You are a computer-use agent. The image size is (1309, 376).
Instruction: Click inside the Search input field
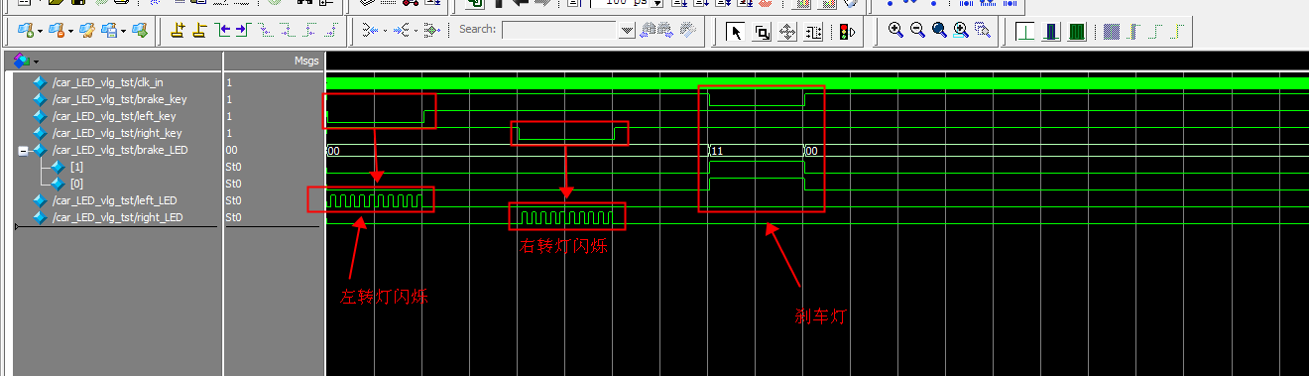coord(560,31)
